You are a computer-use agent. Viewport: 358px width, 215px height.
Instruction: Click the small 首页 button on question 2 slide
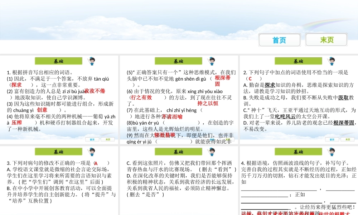point(332,139)
